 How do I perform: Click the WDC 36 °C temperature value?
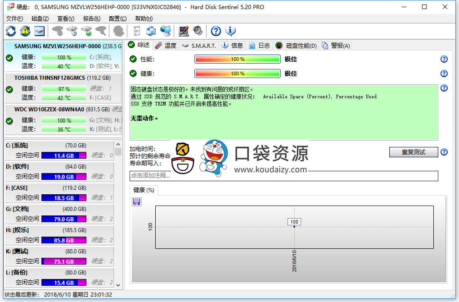(x=64, y=129)
